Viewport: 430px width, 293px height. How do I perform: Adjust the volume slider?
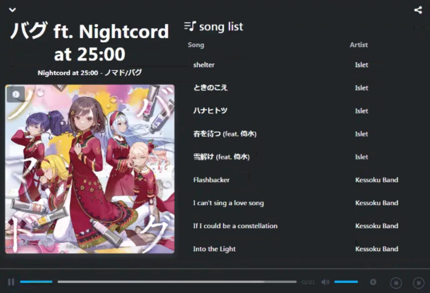[346, 282]
